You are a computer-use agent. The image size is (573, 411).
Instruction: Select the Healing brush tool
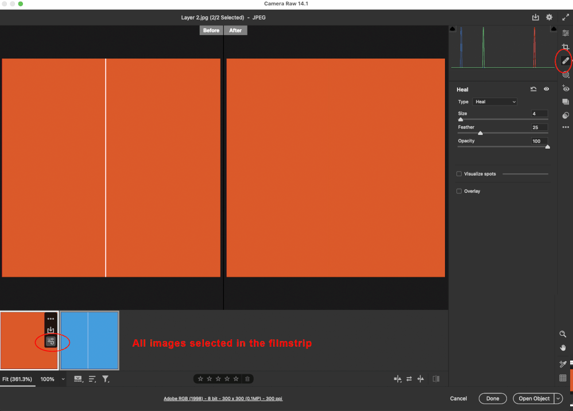coord(566,61)
